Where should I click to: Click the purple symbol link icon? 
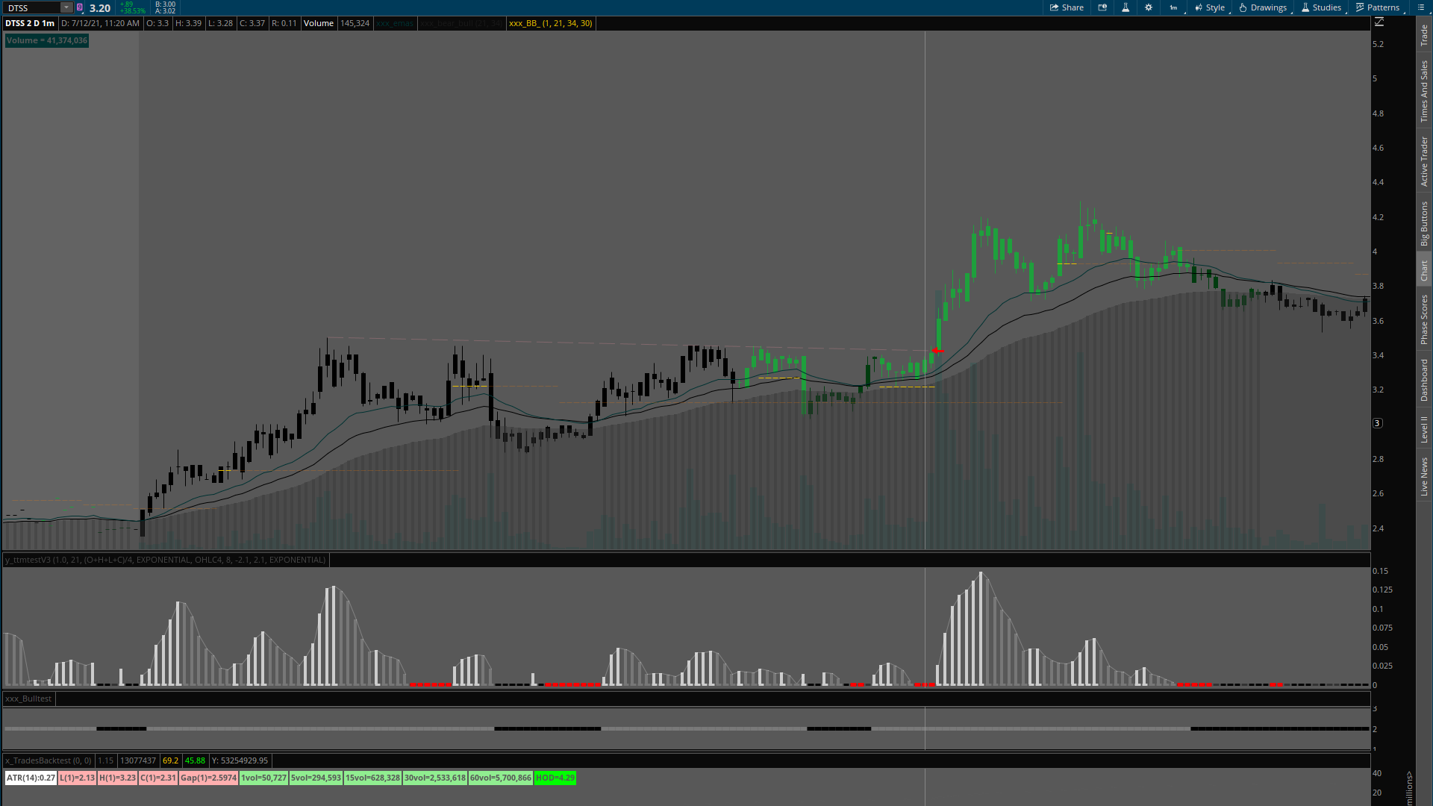(80, 7)
